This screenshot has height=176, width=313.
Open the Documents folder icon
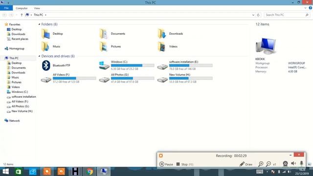pyautogui.click(x=104, y=34)
